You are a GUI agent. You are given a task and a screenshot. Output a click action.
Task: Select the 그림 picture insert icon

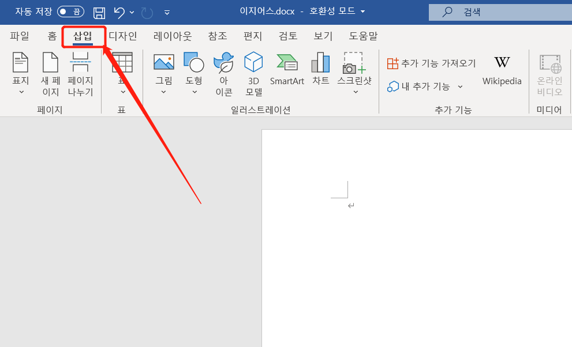point(163,69)
